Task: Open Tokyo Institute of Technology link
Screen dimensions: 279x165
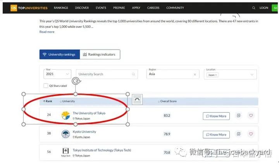Action: click(102, 150)
